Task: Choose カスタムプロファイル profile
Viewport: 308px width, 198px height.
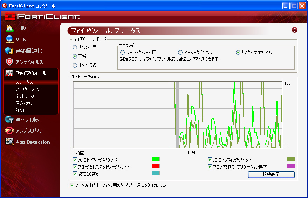Action: tap(238, 53)
